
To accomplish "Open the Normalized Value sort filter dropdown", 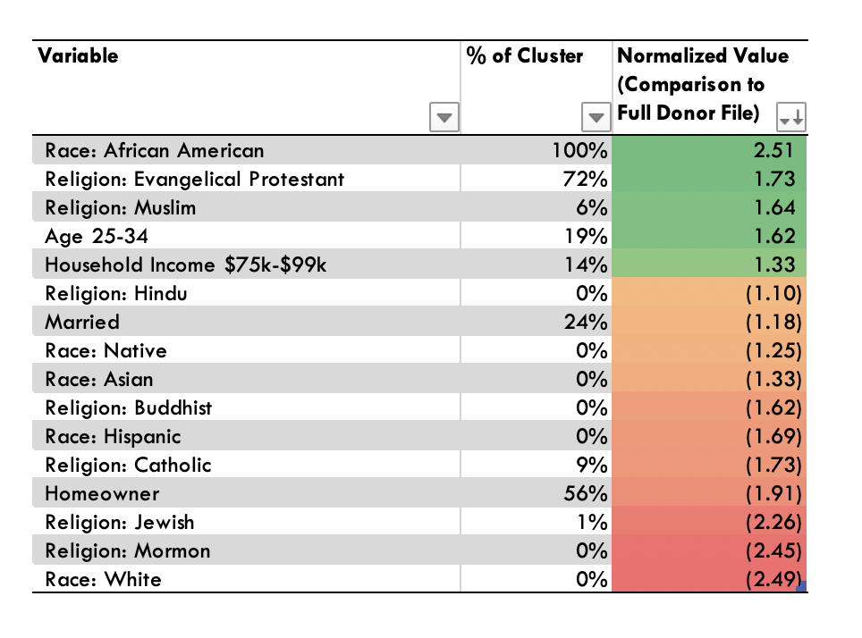I will click(791, 117).
